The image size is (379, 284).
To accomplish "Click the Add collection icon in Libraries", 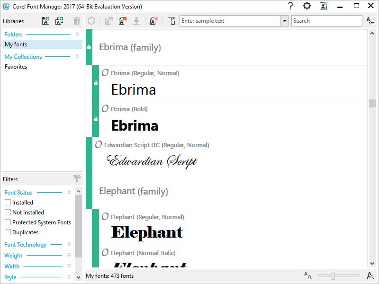I will [x=59, y=21].
